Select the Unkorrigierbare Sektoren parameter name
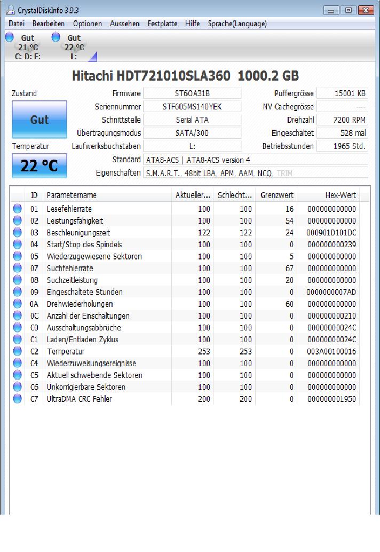This screenshot has height=552, width=380. tap(86, 387)
